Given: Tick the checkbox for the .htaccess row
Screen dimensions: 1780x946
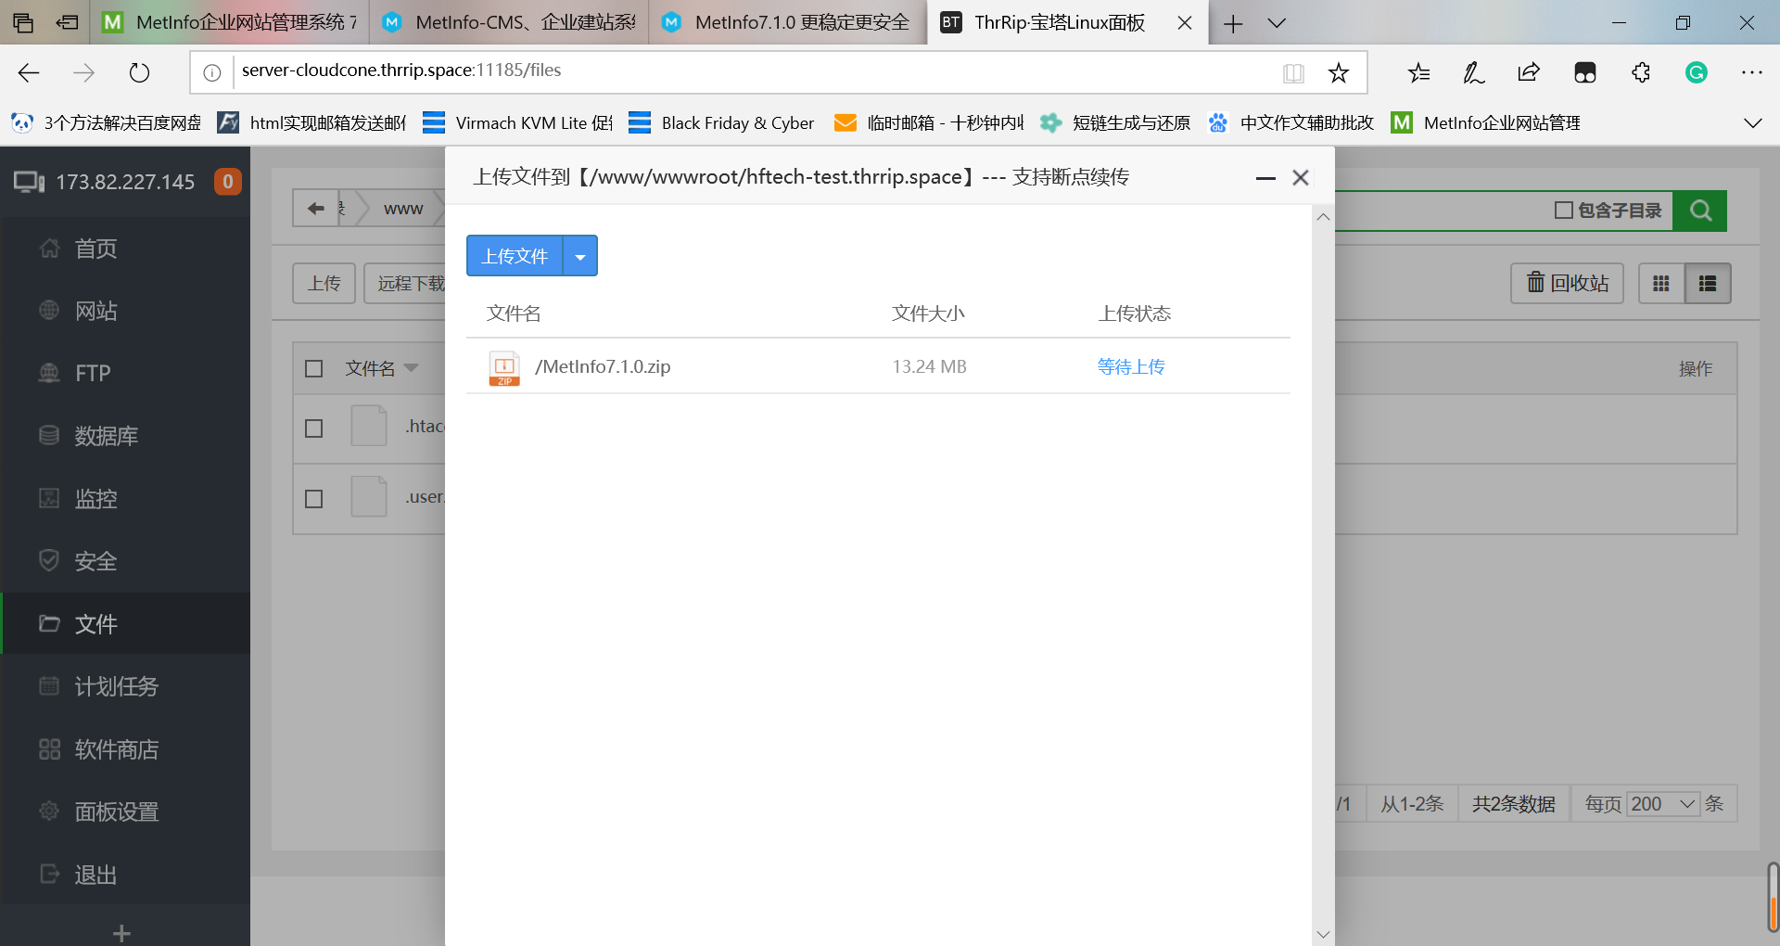Looking at the screenshot, I should (x=314, y=428).
